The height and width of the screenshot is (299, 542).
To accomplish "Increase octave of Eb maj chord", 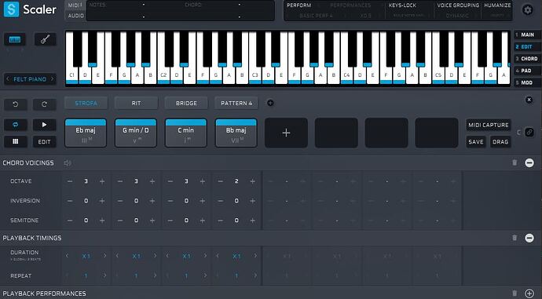I will click(x=102, y=181).
